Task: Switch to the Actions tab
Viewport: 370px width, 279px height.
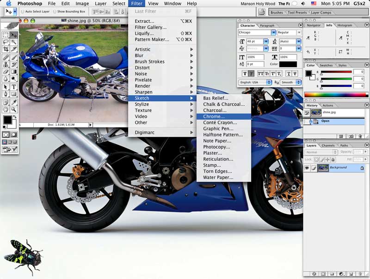Action: (x=328, y=105)
